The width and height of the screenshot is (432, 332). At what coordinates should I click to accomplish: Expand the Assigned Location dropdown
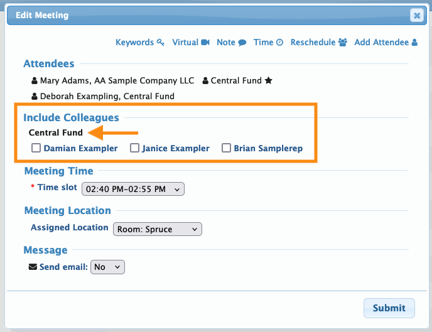tap(158, 229)
